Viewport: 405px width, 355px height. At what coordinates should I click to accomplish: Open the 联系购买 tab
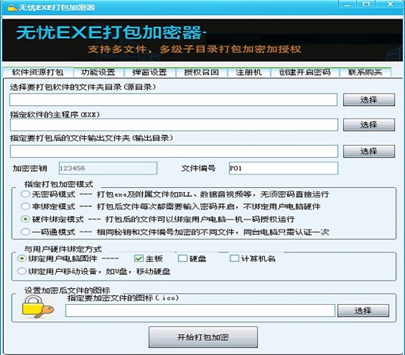(x=365, y=72)
